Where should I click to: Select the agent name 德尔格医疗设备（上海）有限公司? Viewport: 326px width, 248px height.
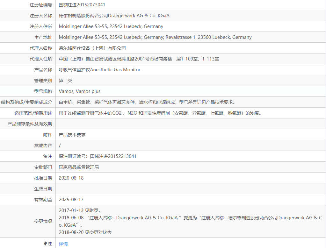92,48
